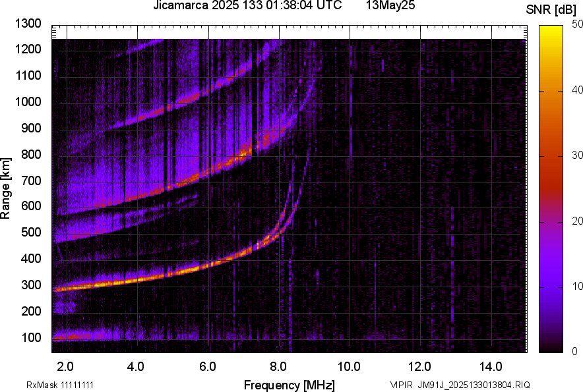Click the range tick label '900'
Screen dimensions: 583x392
[x=31, y=128]
